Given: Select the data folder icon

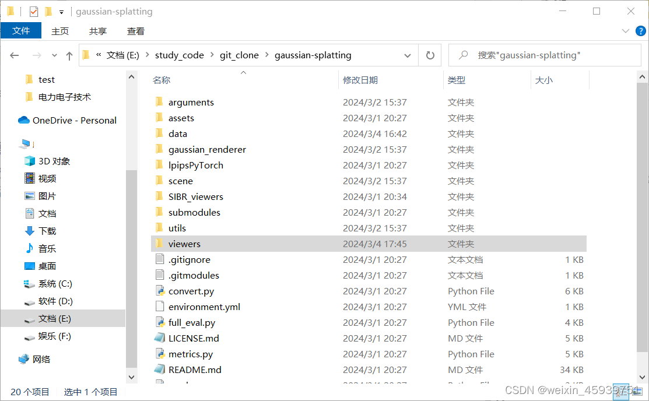Looking at the screenshot, I should [159, 133].
